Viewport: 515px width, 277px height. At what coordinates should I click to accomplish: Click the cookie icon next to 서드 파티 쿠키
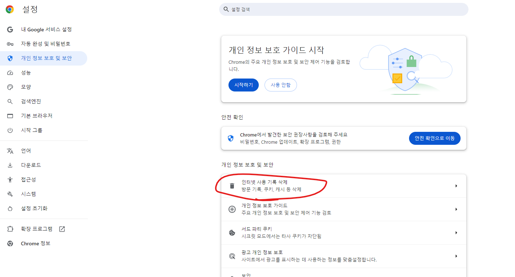click(232, 233)
